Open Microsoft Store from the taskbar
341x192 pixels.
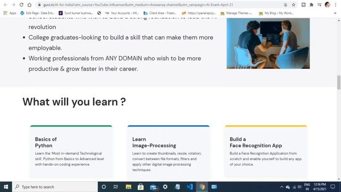pos(141,187)
